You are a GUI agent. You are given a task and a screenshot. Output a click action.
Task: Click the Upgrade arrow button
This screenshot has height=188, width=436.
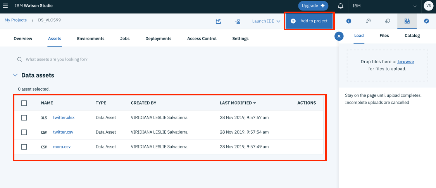[313, 6]
